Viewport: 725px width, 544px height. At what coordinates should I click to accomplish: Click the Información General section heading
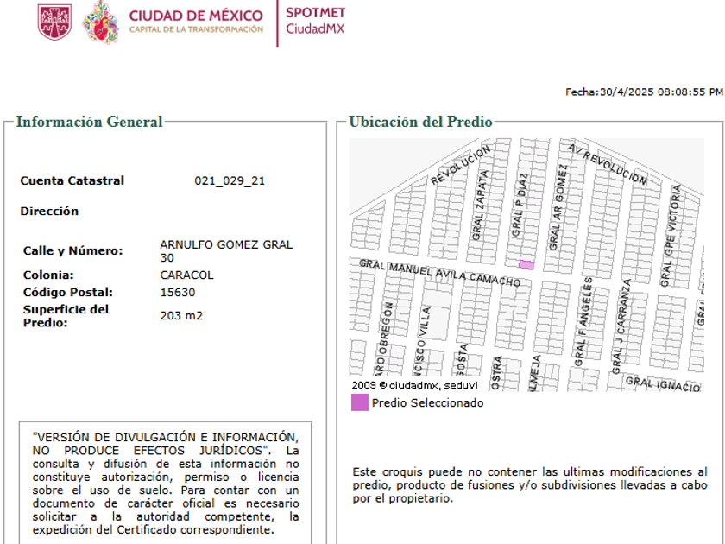[x=89, y=122]
